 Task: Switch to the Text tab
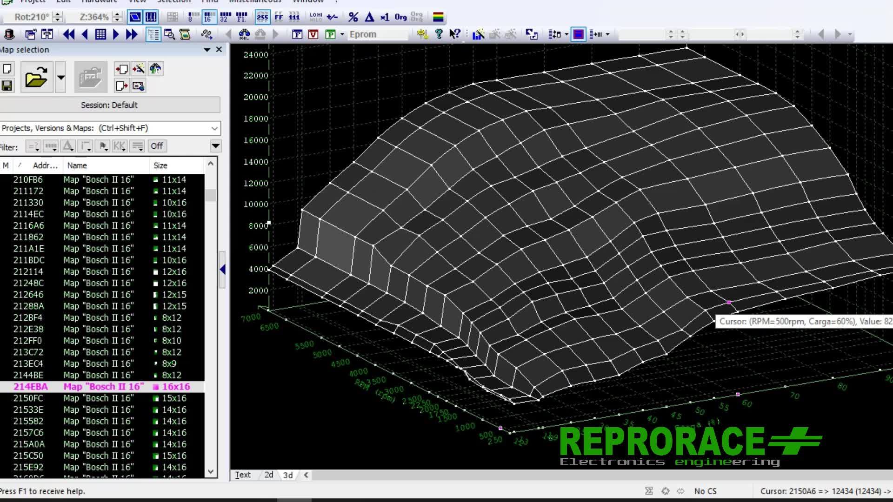click(x=243, y=475)
